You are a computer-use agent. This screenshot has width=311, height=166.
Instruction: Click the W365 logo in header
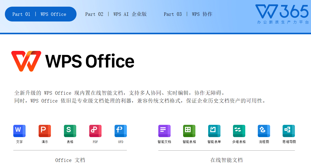(282, 12)
